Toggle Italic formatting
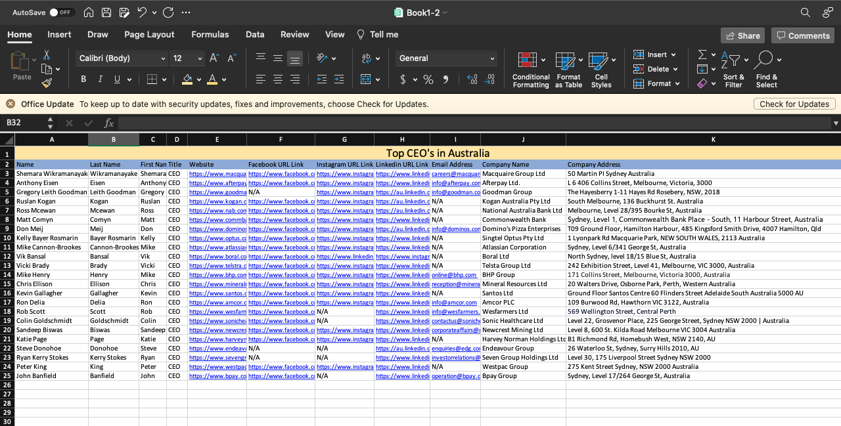 (x=101, y=79)
